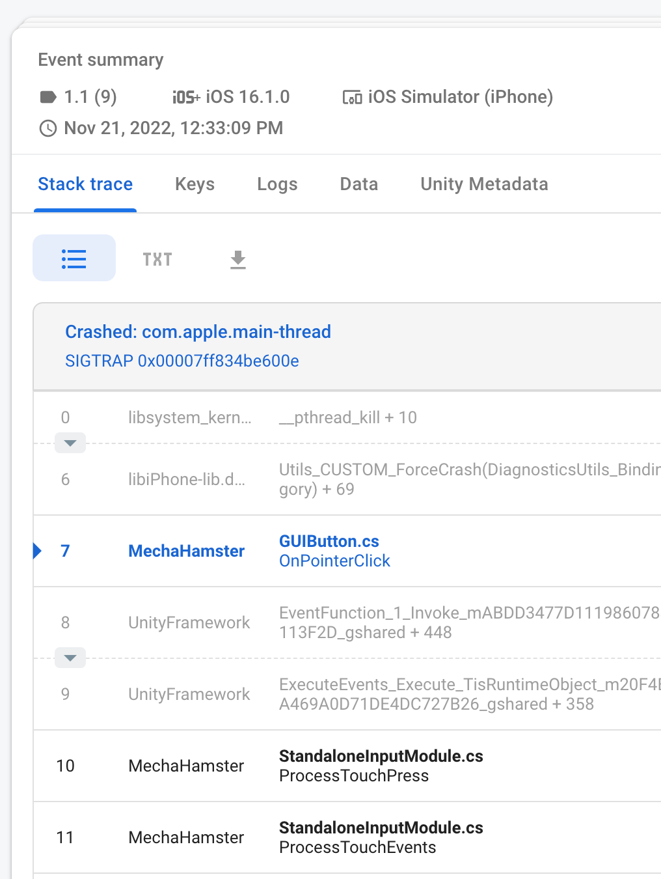Expand collapsed frames between frame 8 and 9
This screenshot has width=661, height=879.
[70, 658]
